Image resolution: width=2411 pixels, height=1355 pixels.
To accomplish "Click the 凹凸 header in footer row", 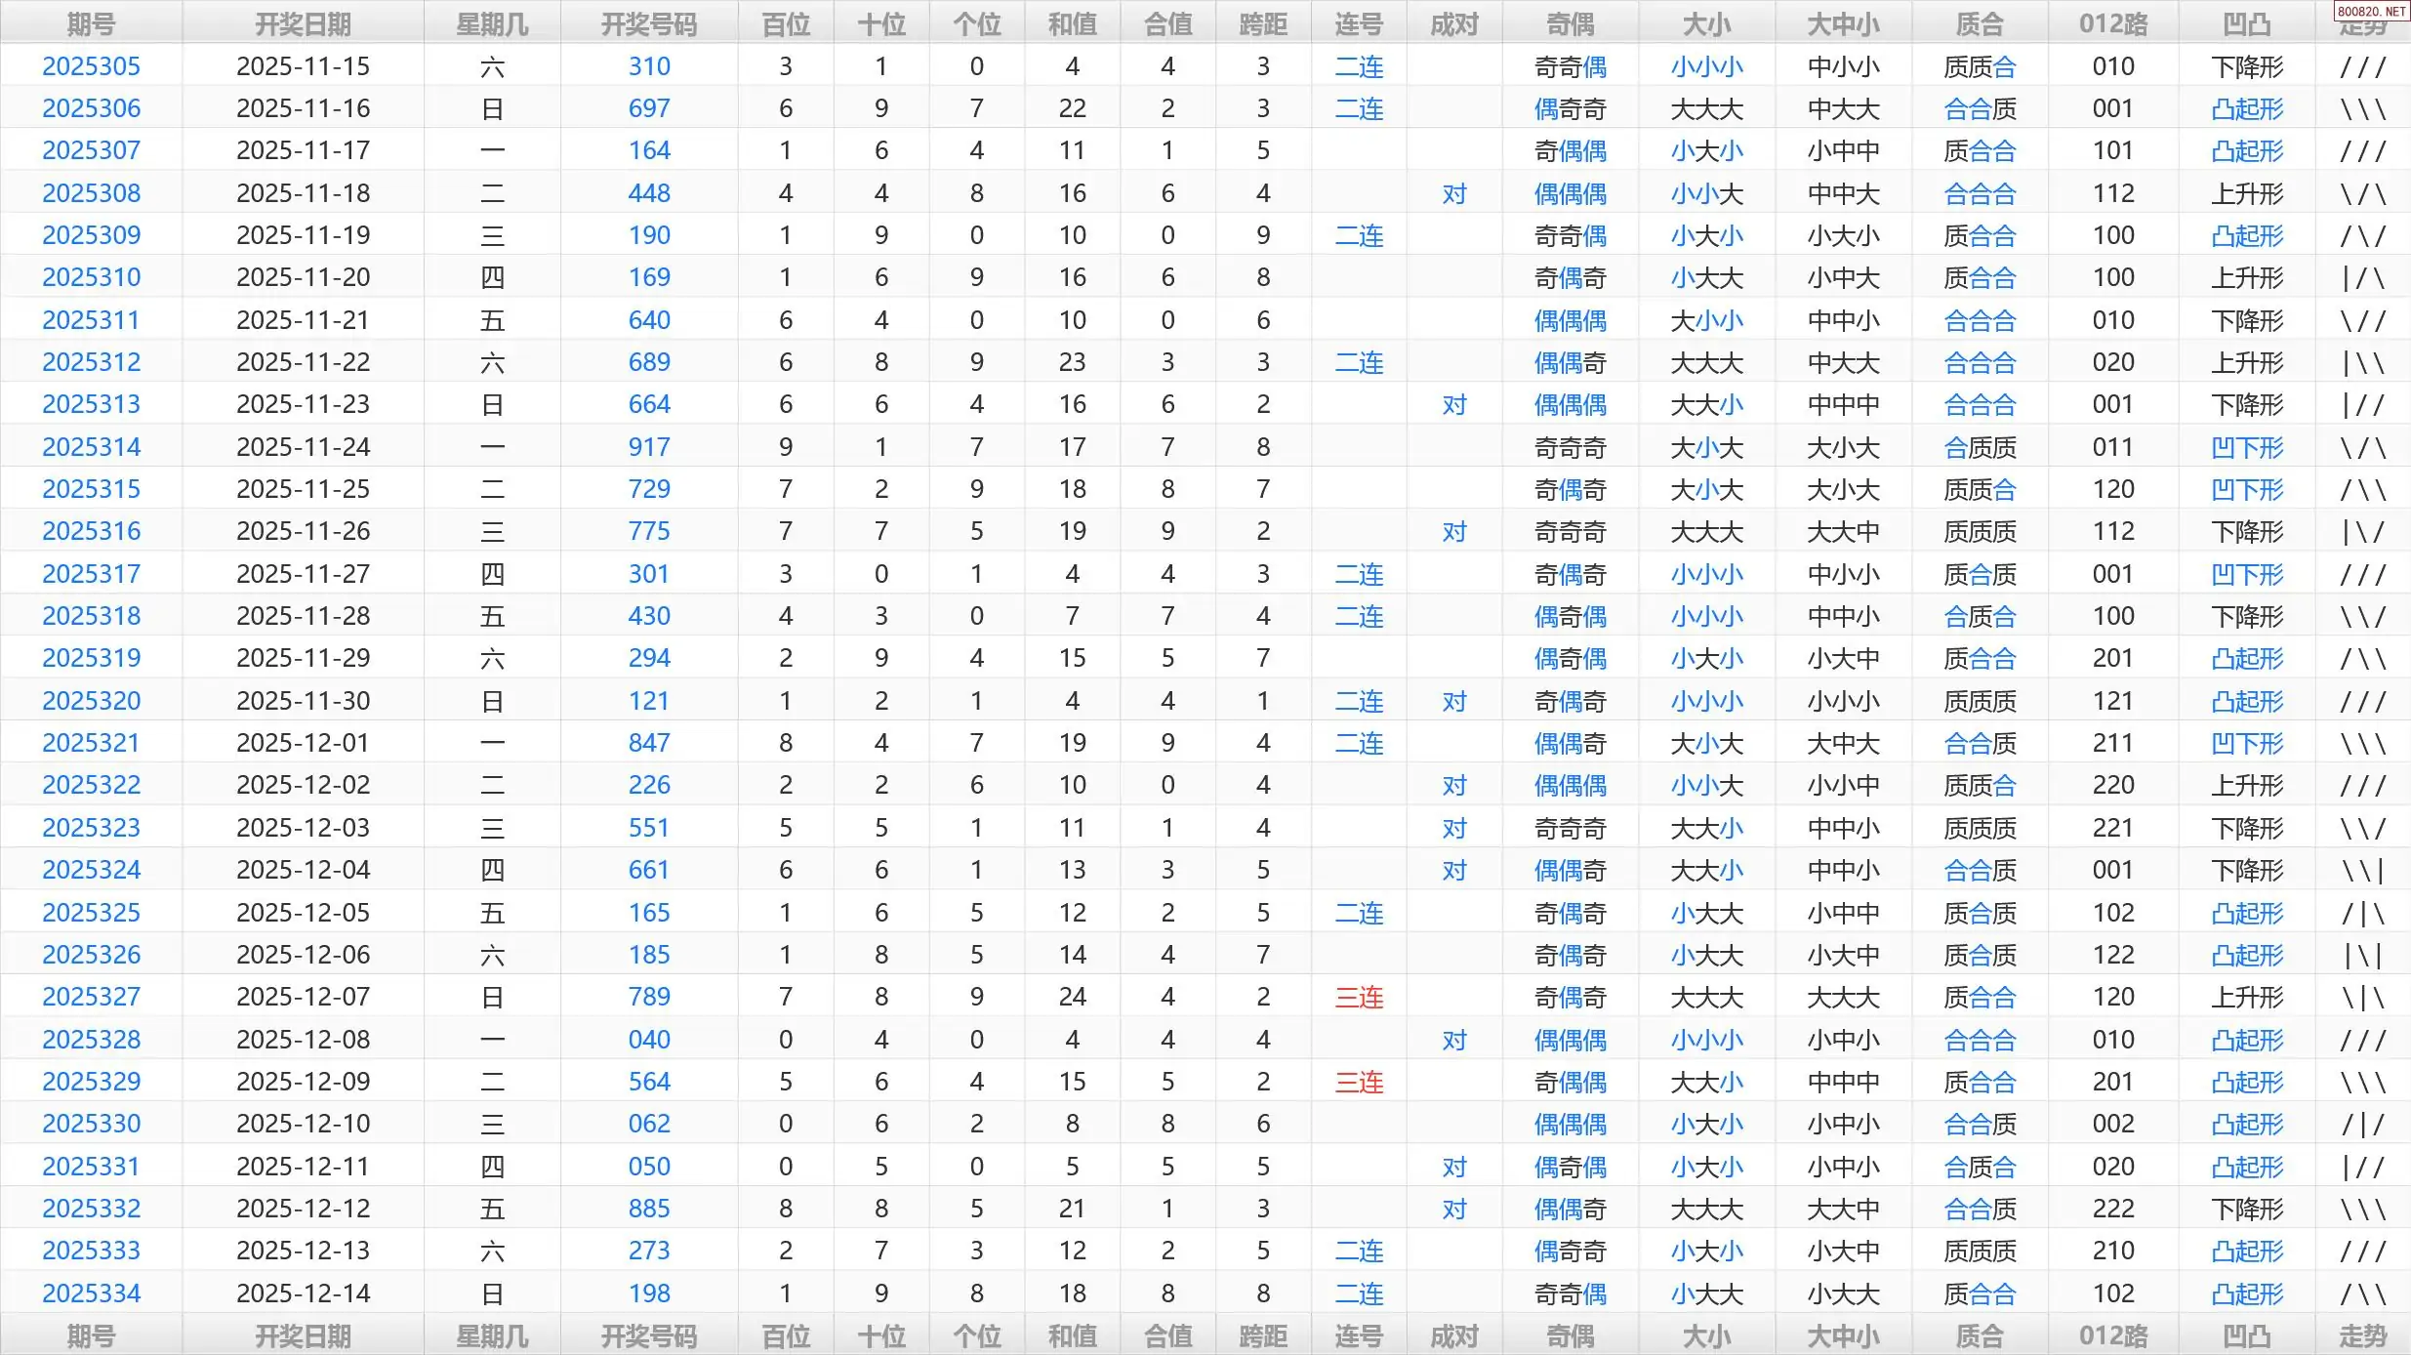I will point(2247,1335).
